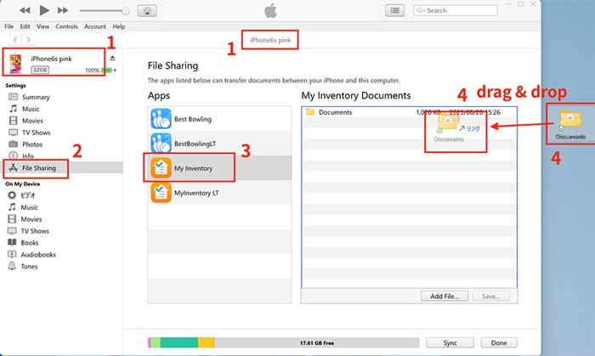Click the File Sharing sidebar icon
595x356 pixels.
(x=14, y=167)
